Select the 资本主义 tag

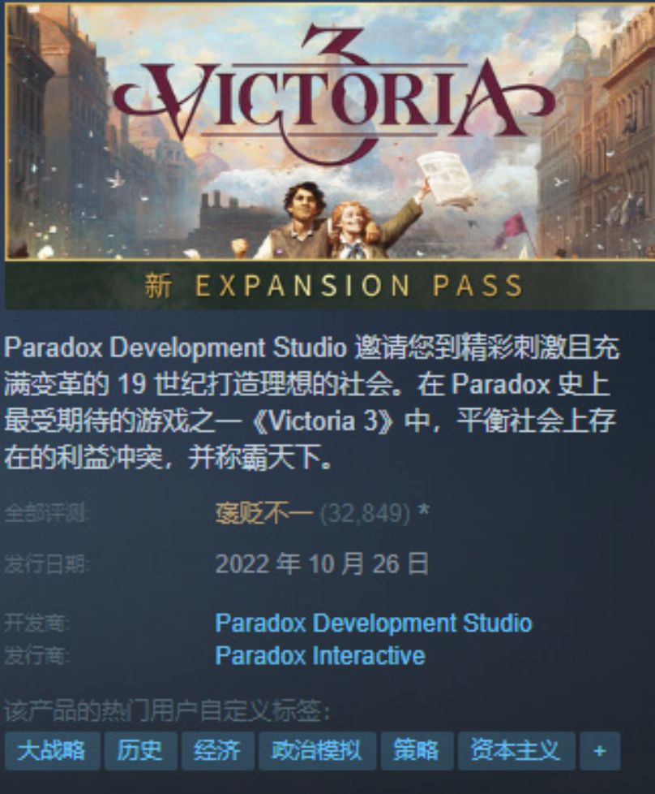pyautogui.click(x=516, y=750)
